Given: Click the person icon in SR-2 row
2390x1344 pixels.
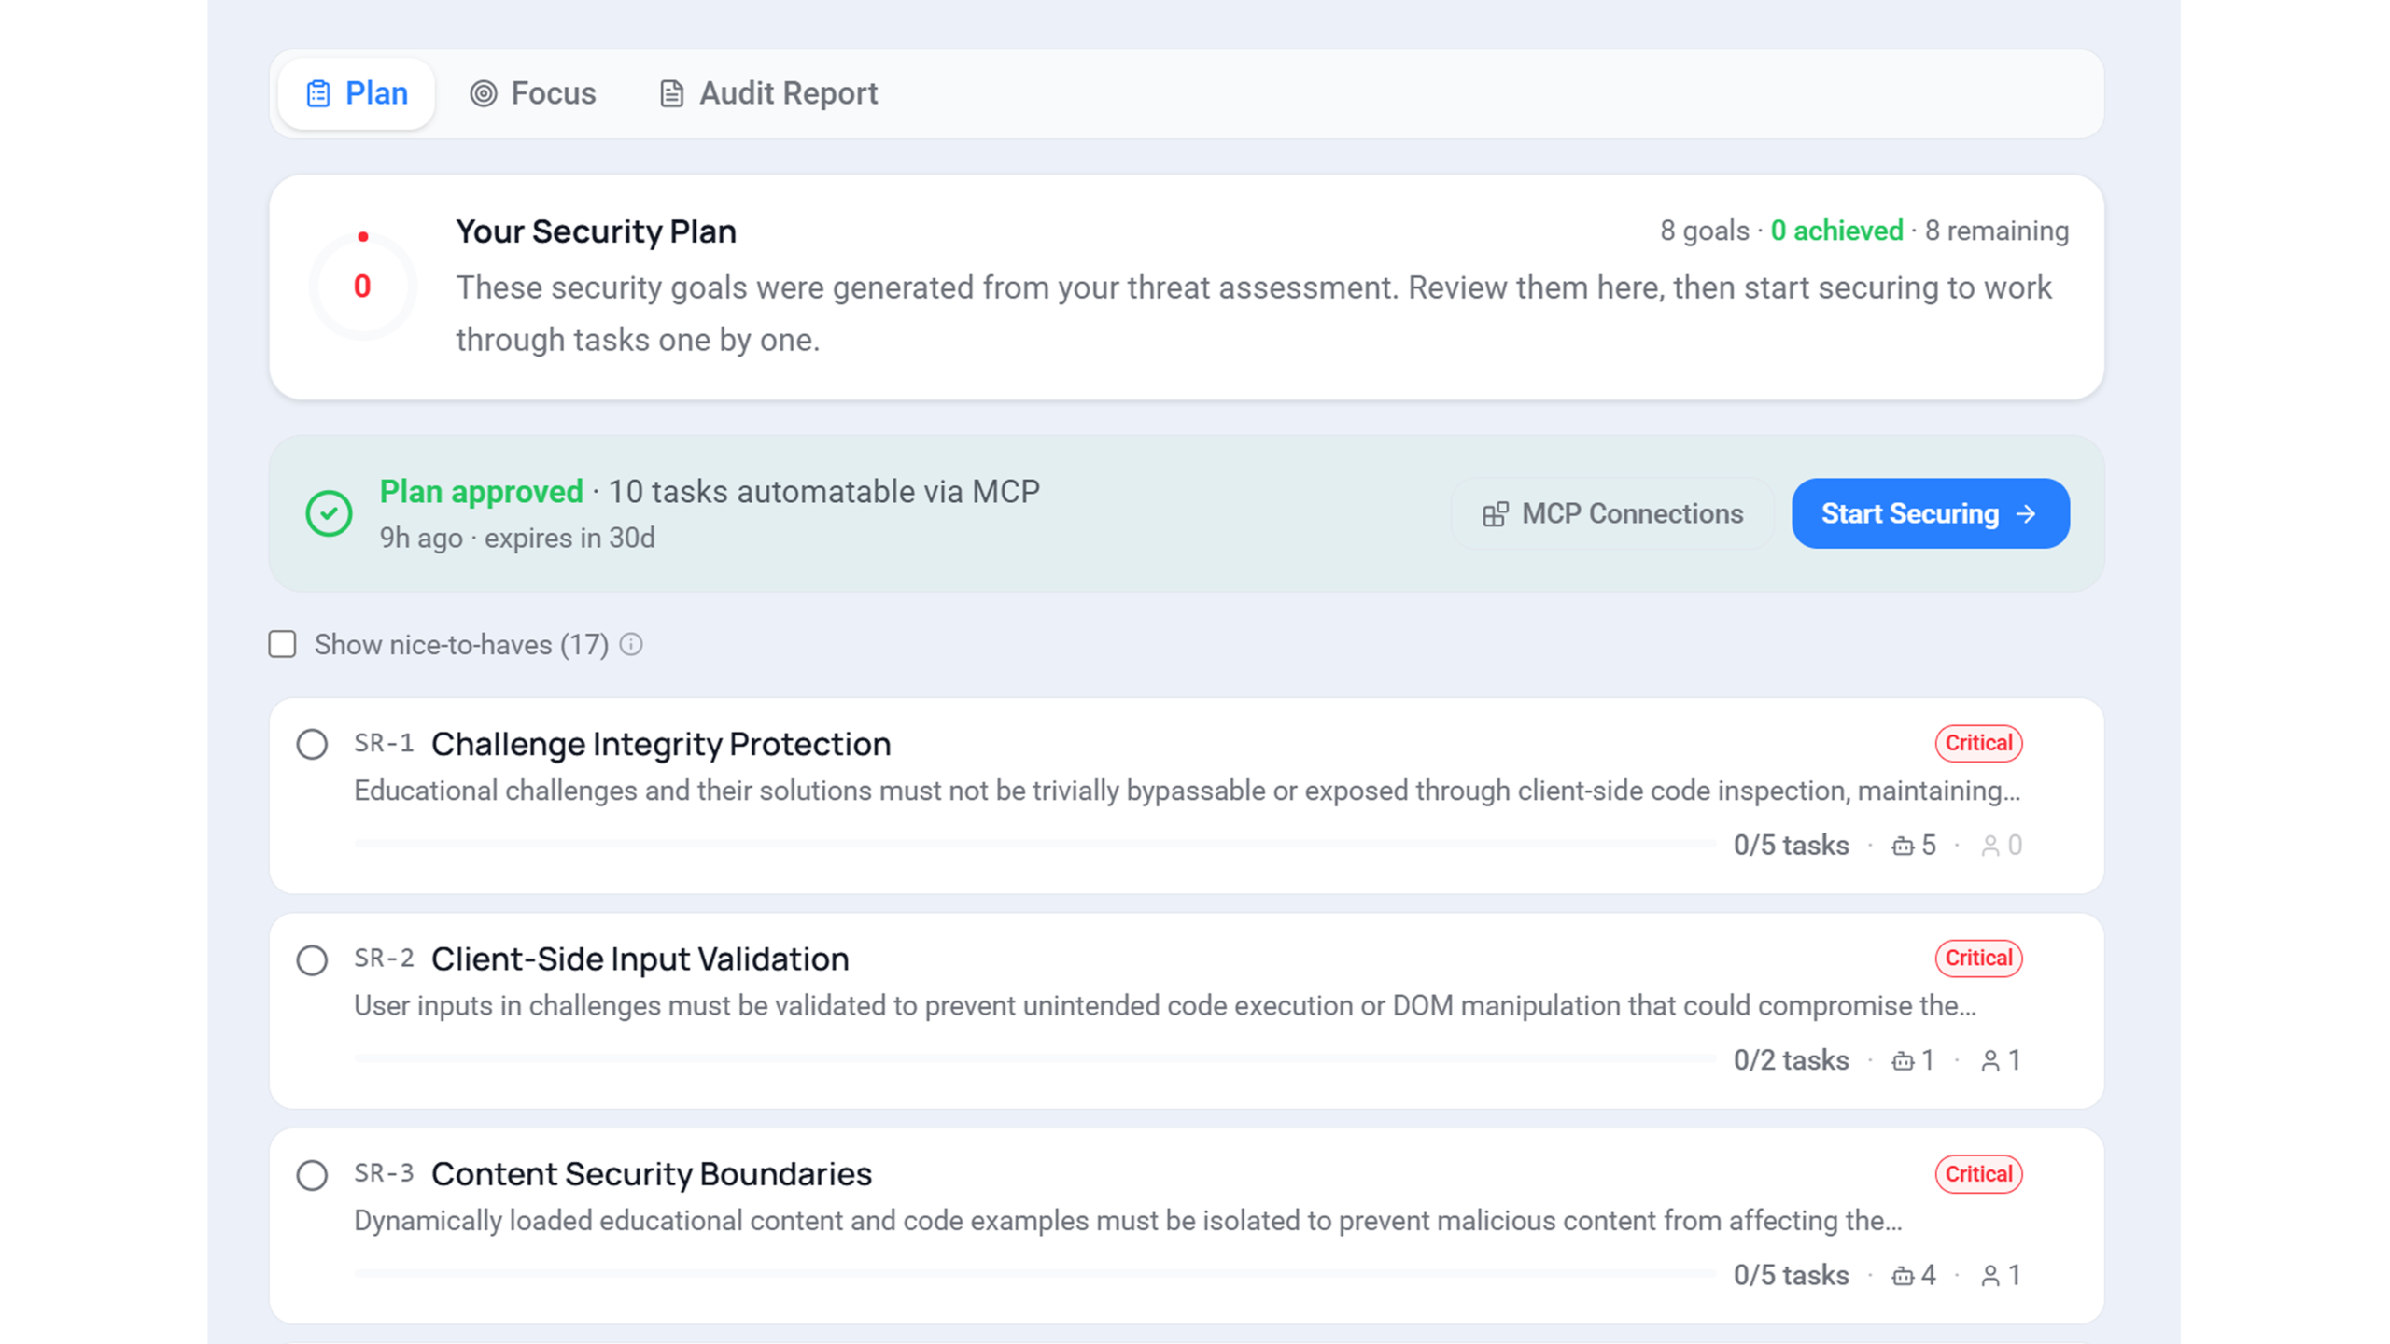Looking at the screenshot, I should click(x=1989, y=1060).
